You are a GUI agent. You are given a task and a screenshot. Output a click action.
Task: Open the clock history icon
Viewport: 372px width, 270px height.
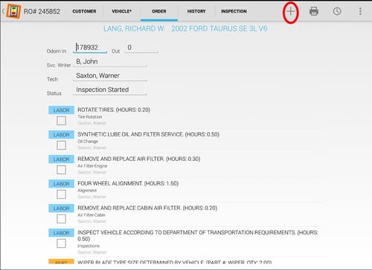tap(337, 11)
